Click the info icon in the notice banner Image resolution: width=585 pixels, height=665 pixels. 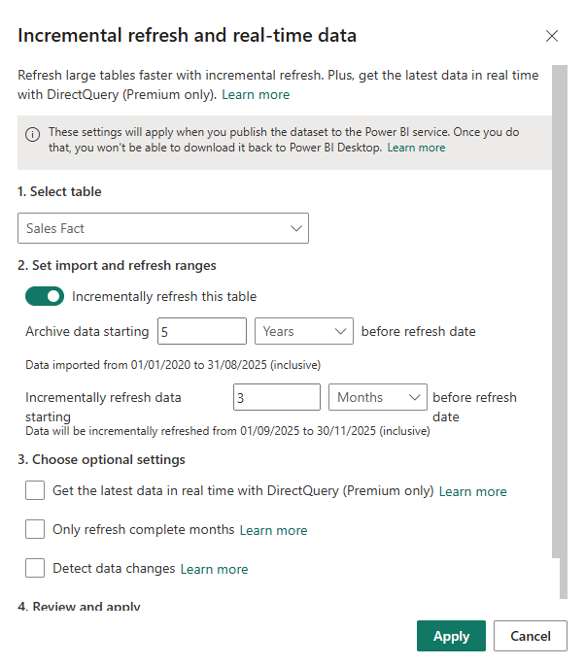click(33, 134)
